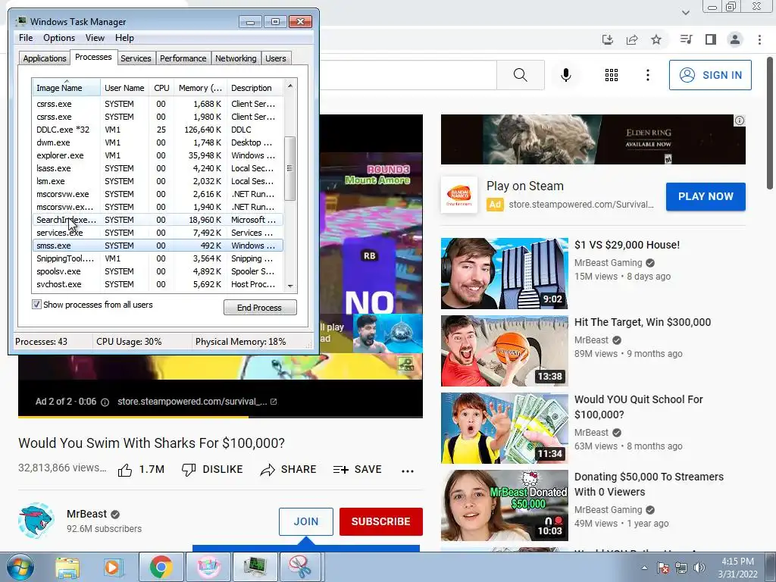Uncheck Show processes from all users
This screenshot has width=776, height=582.
36,305
